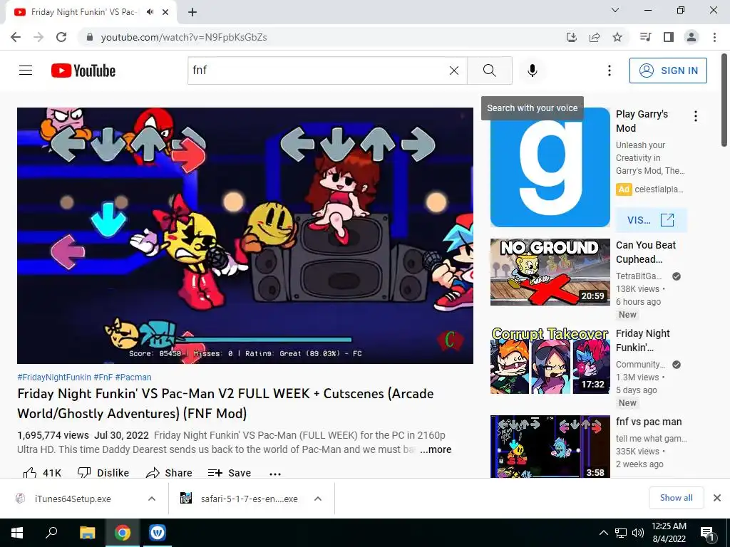Bookmark this tab with the star

617,37
